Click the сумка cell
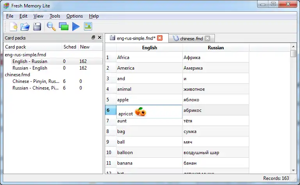Viewport: 300px width, 185px height. point(216,131)
